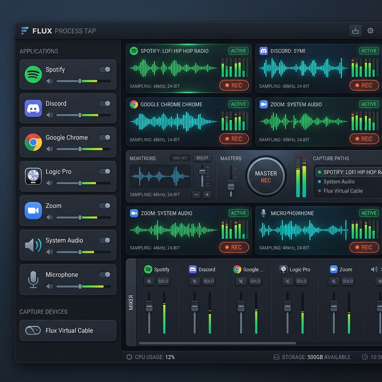Click STORAGE 500GB AVAILABLE status text
Image resolution: width=382 pixels, height=382 pixels.
point(316,357)
